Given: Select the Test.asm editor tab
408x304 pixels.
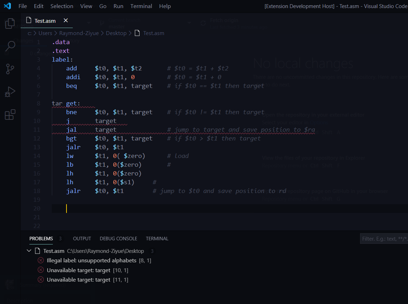Looking at the screenshot, I should 47,21.
